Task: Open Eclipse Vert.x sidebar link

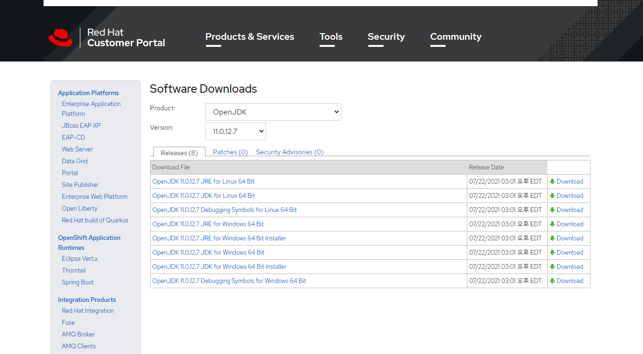Action: [80, 259]
